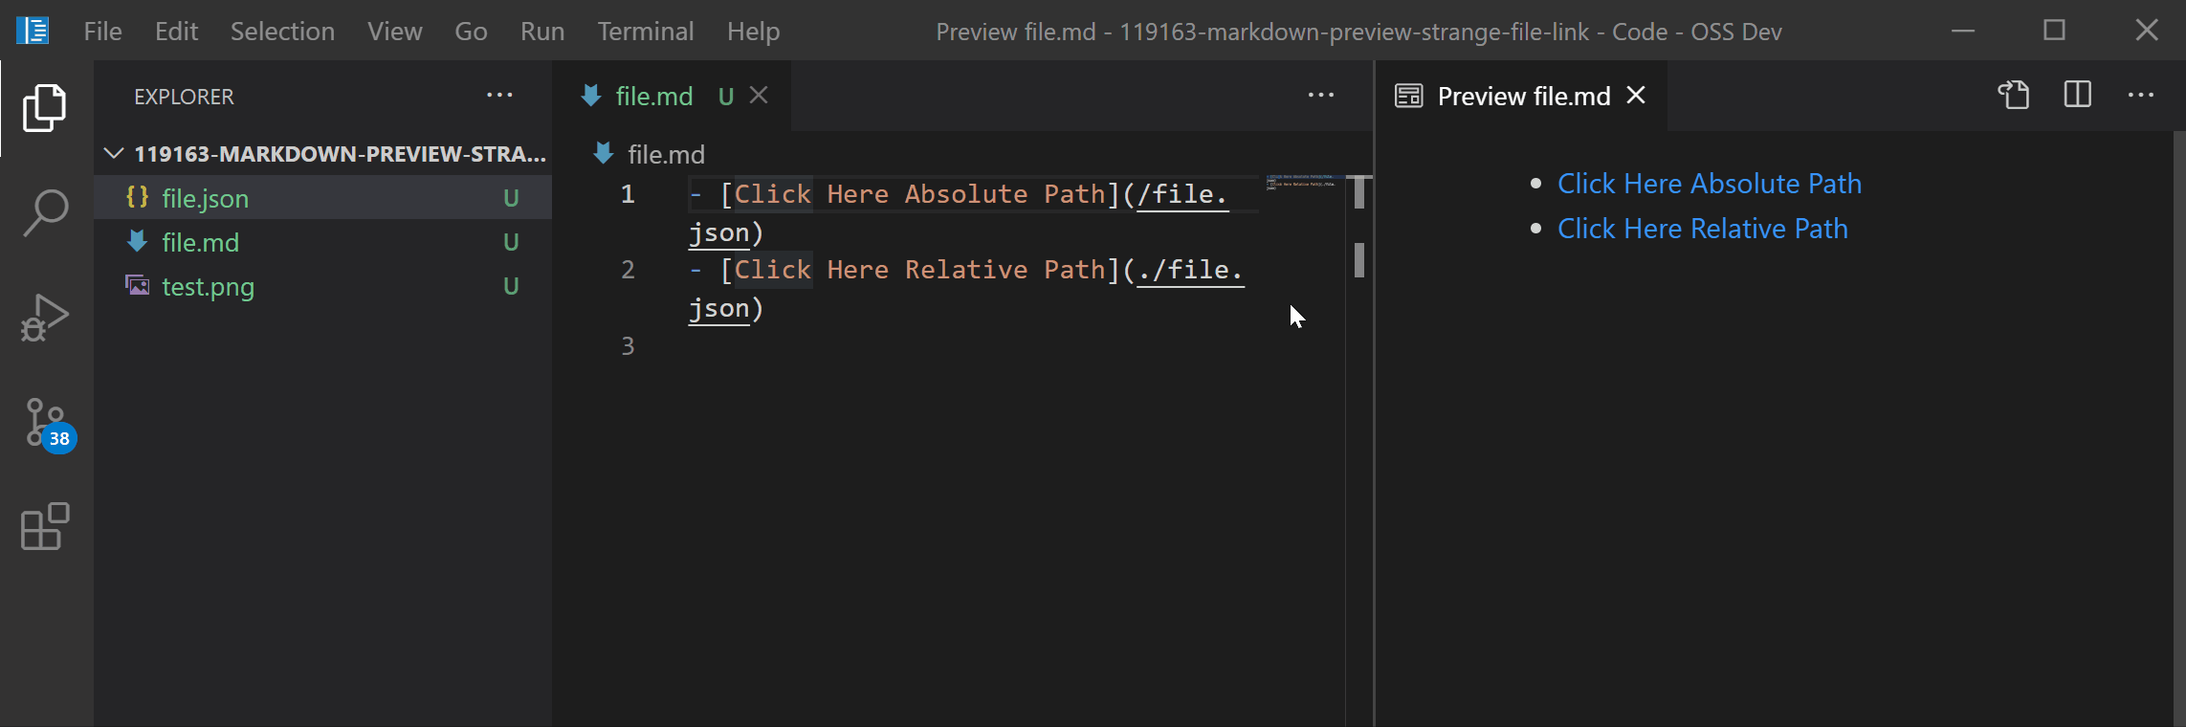Screen dimensions: 2186x727
Task: Click markdown icon in file.md breadcrumb
Action: (x=603, y=153)
